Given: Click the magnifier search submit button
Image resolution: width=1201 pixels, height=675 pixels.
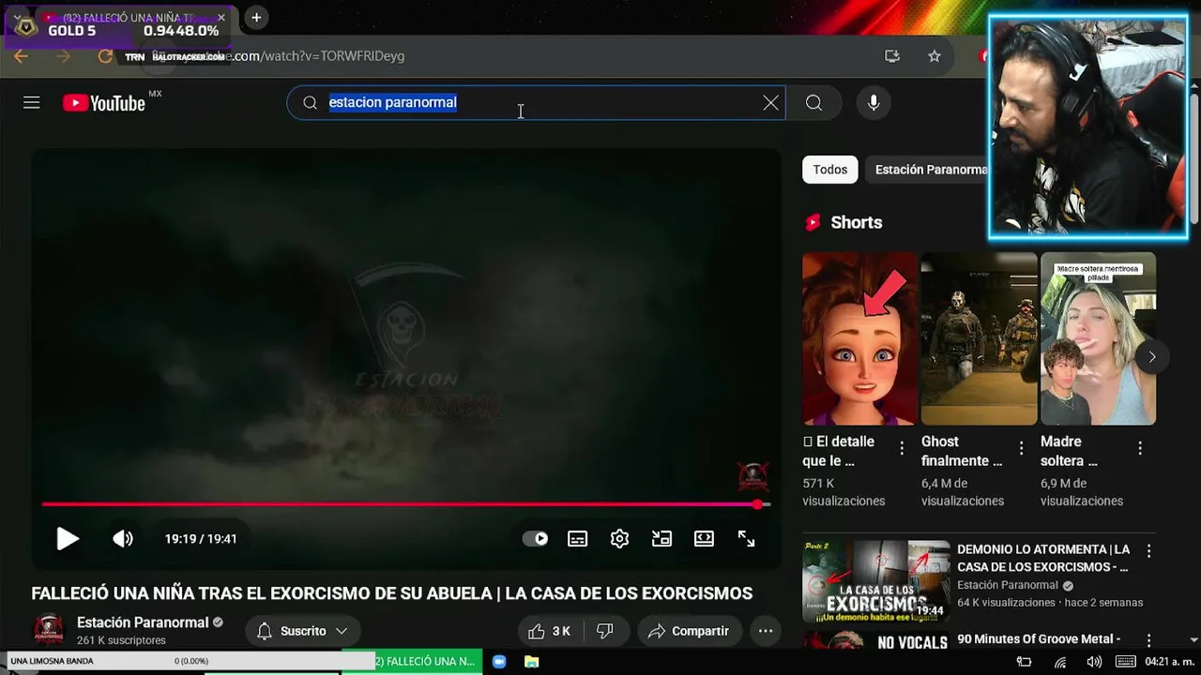Looking at the screenshot, I should click(x=813, y=103).
